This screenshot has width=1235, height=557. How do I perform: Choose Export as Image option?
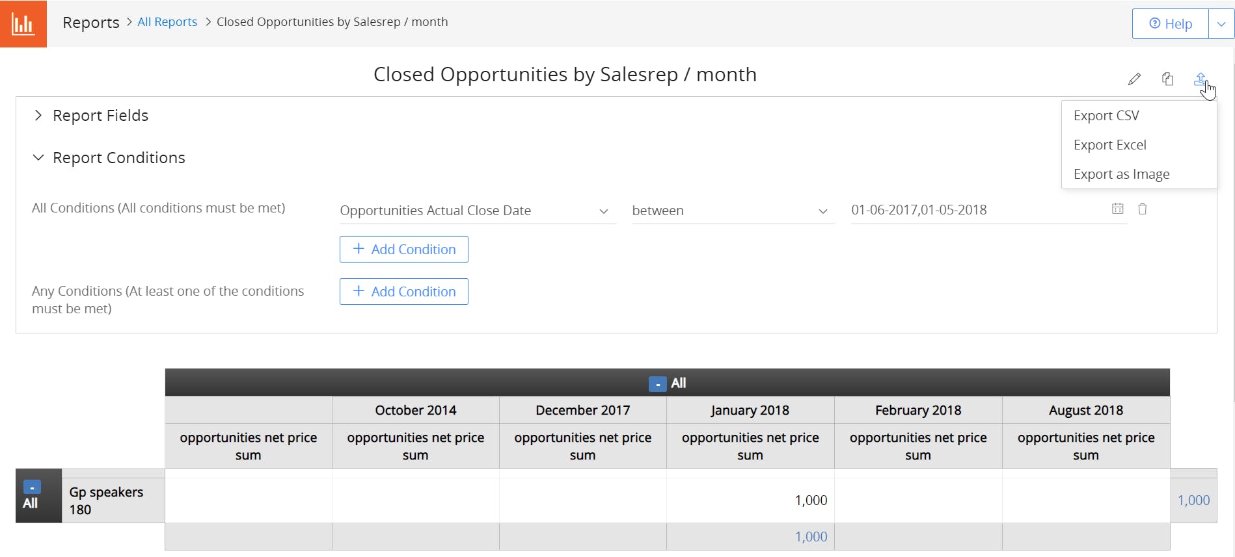[x=1122, y=174]
